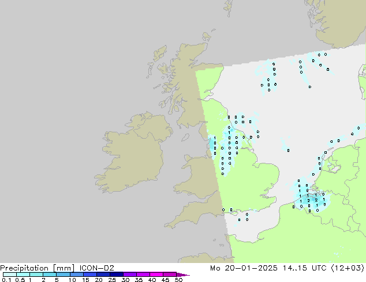Image resolution: width=366 pixels, height=282 pixels.
Task: Click the 30–35 mm purple legend swatch
Action: (x=129, y=275)
